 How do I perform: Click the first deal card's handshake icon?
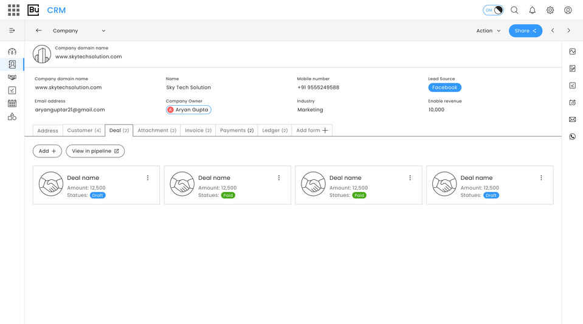51,184
